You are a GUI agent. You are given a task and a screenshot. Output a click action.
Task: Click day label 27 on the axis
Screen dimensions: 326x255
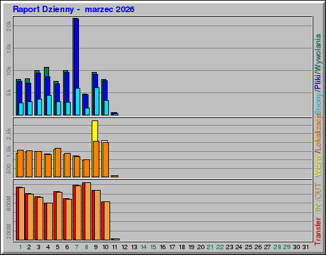(267, 247)
